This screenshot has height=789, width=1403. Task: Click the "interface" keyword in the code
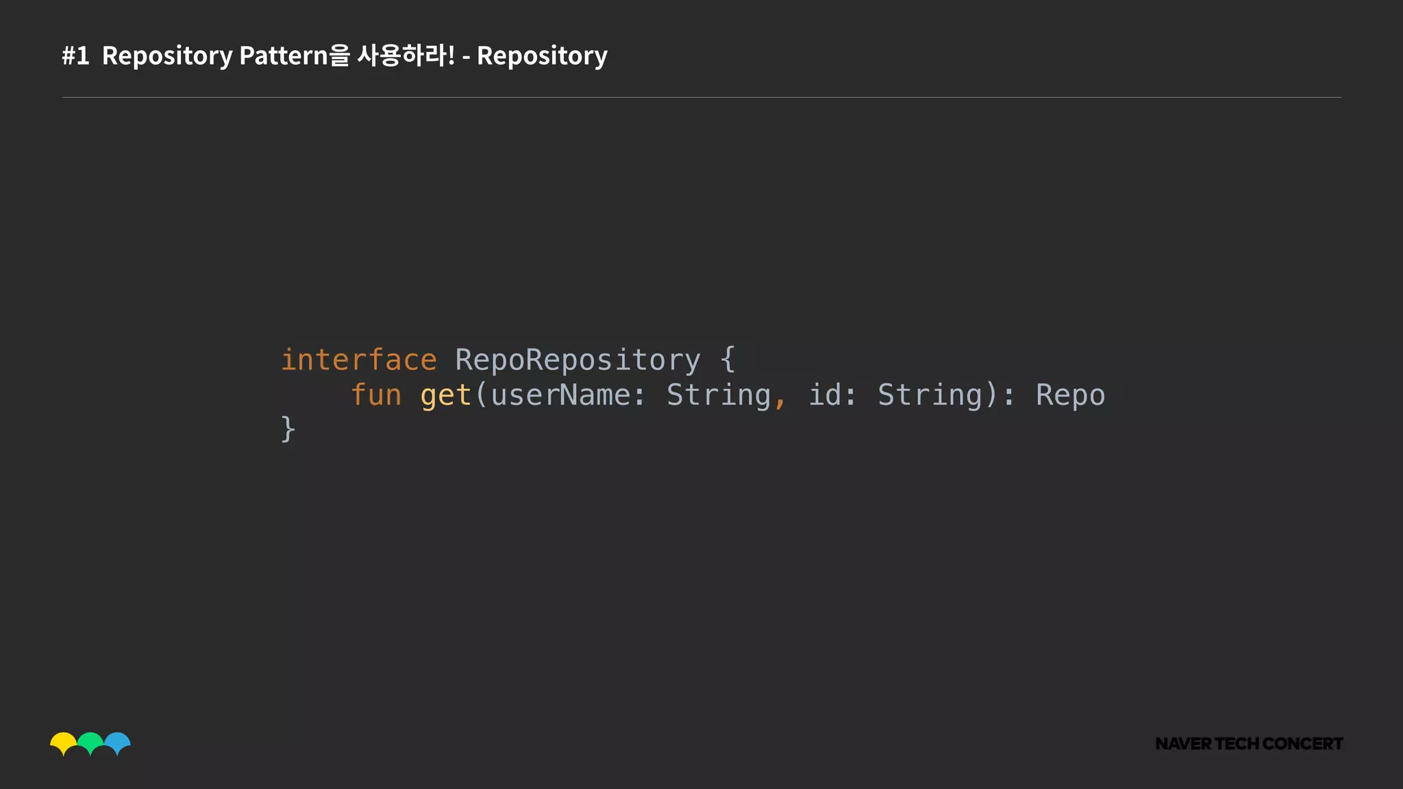tap(359, 360)
